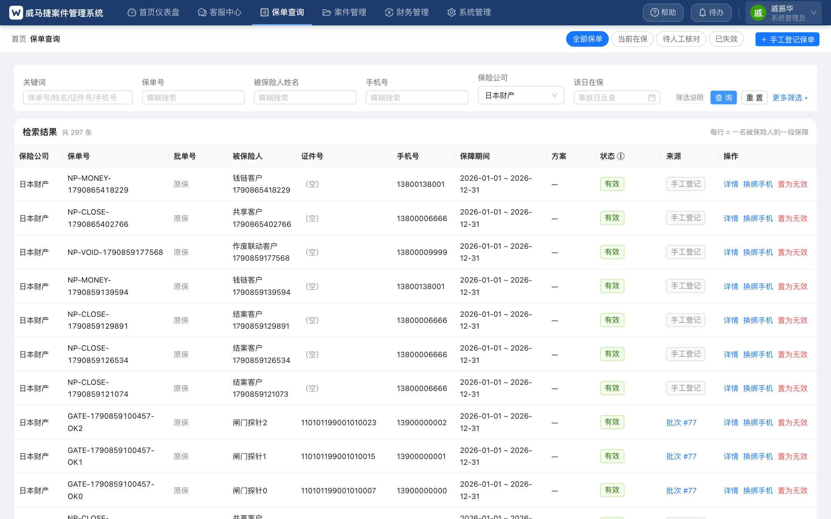Click the 重置 reset button
This screenshot has height=519, width=831.
pos(754,98)
